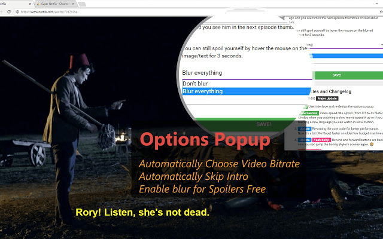Minimize the Chrome window
383x239 pixels.
(x=376, y=4)
